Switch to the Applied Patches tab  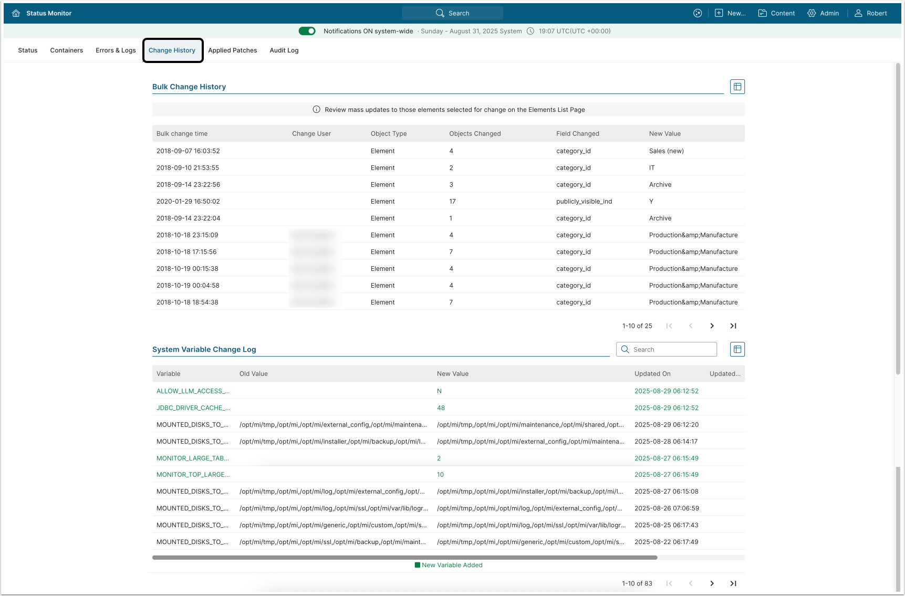pyautogui.click(x=232, y=50)
